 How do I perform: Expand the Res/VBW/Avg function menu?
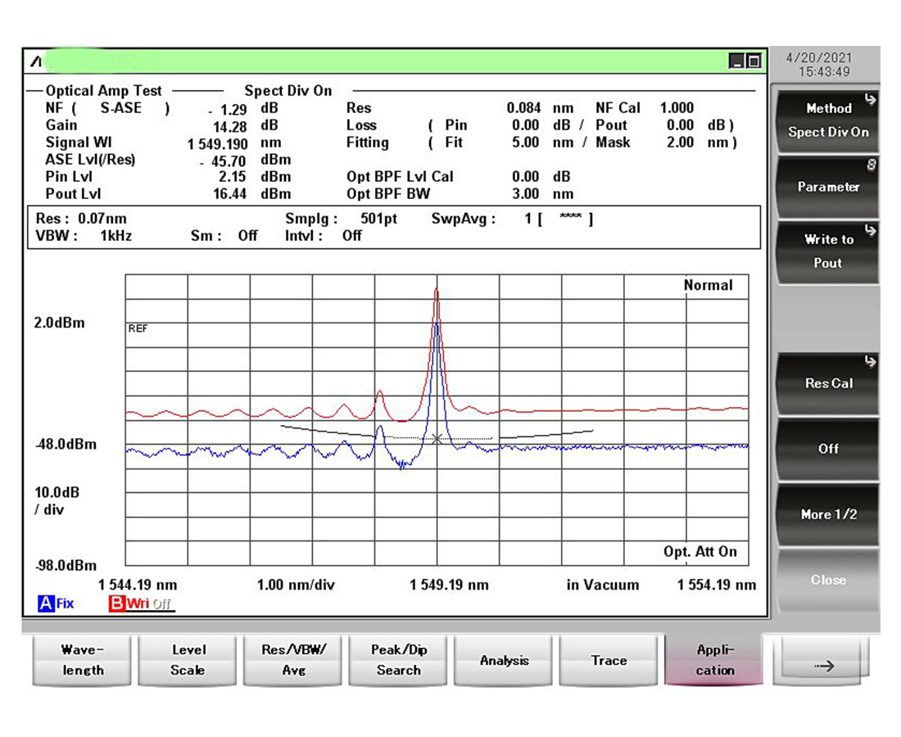click(293, 660)
